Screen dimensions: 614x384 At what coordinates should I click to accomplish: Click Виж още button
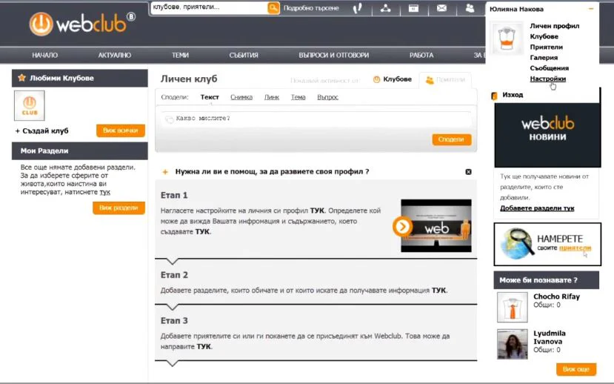[576, 369]
